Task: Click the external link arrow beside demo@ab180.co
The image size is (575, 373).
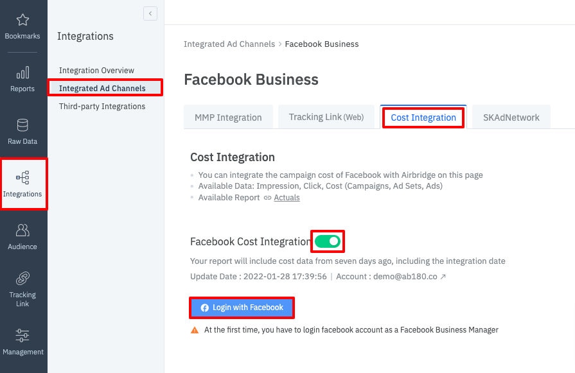Action: coord(443,277)
